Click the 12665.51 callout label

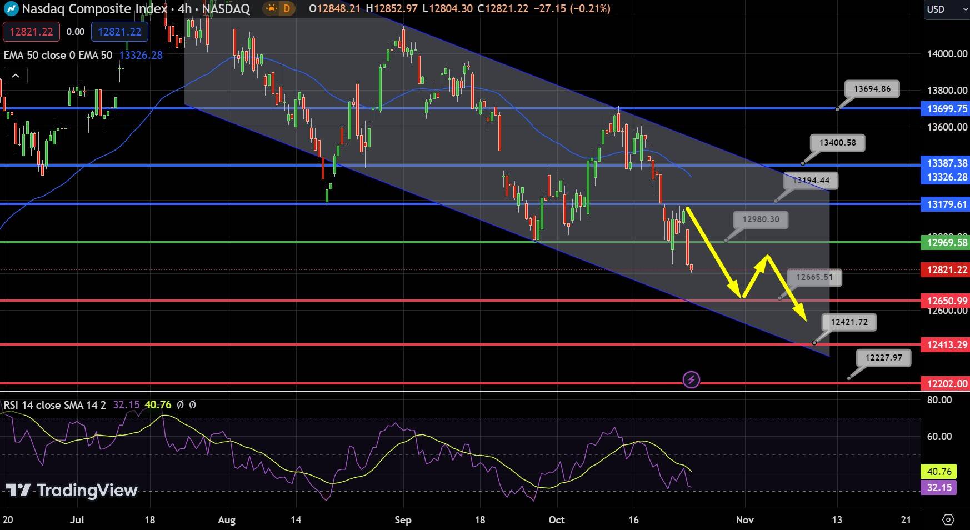point(814,277)
